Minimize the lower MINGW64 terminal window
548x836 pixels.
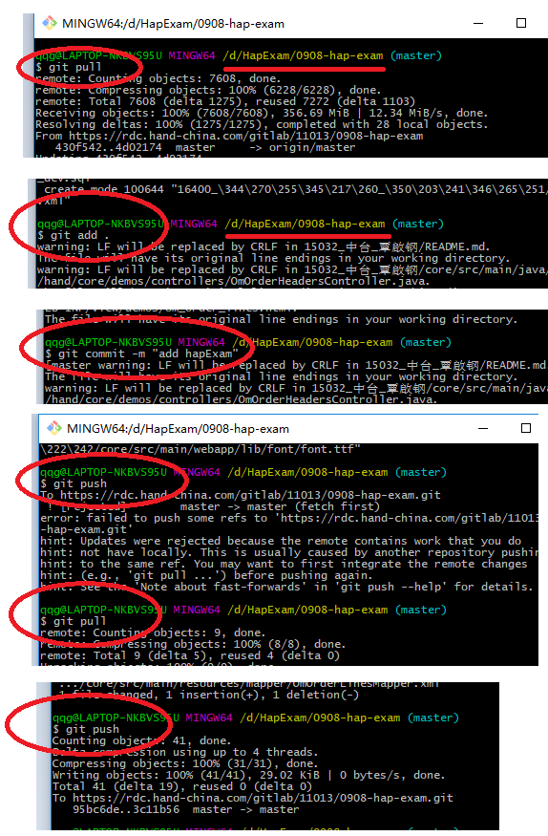pos(483,428)
